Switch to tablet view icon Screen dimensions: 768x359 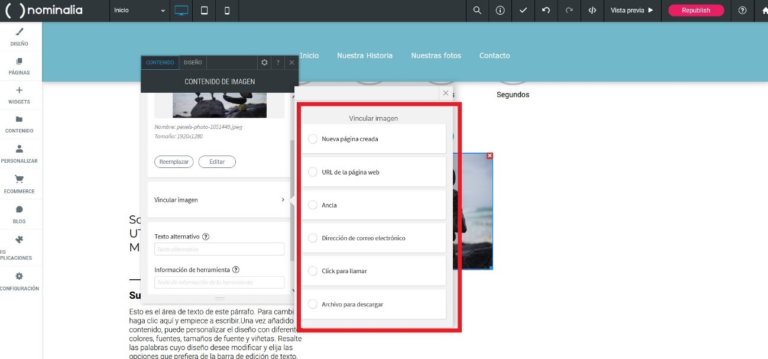205,11
